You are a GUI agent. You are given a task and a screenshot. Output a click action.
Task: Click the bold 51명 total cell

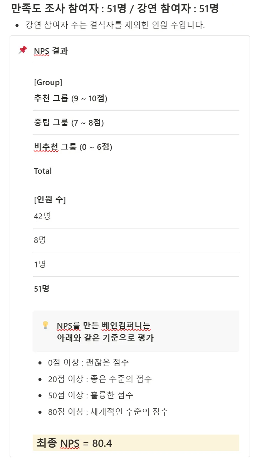(42, 289)
